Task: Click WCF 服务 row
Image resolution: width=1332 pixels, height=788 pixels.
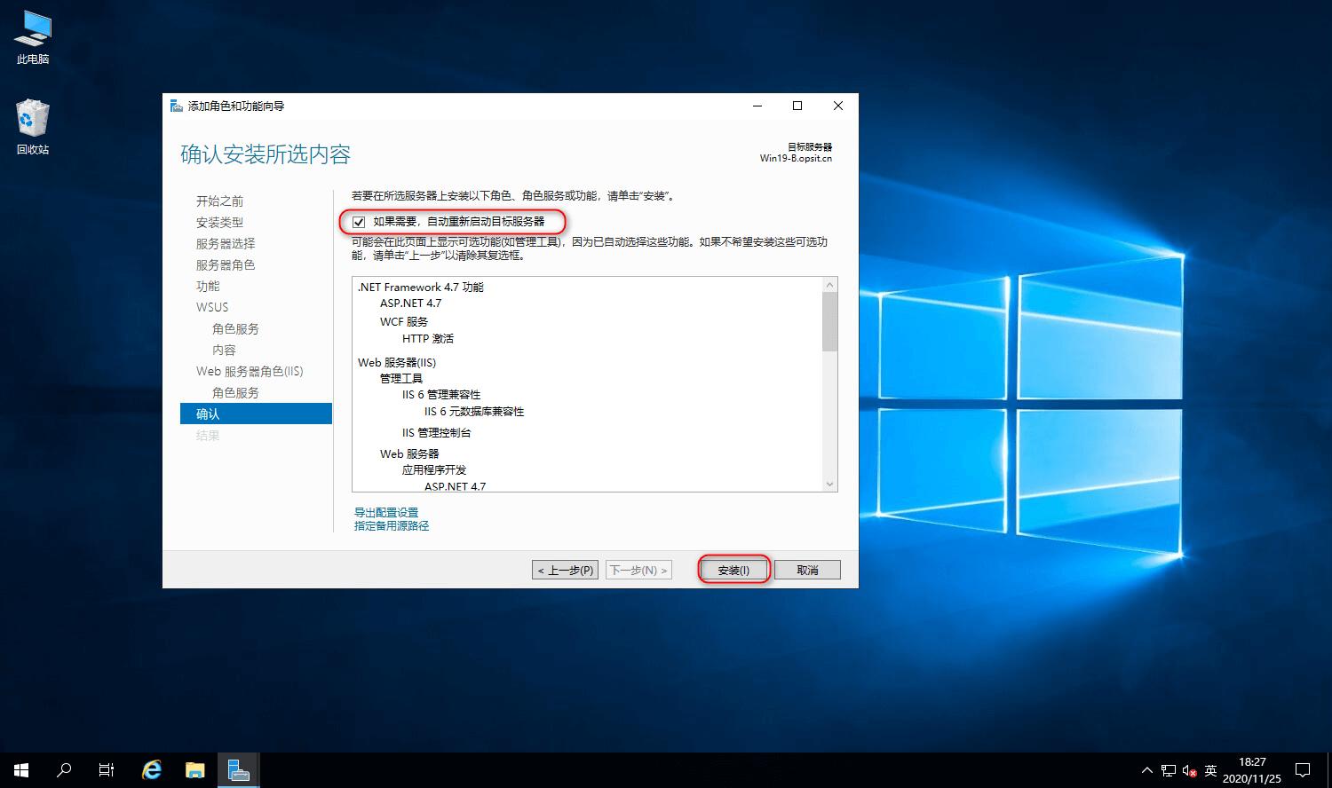Action: tap(404, 321)
